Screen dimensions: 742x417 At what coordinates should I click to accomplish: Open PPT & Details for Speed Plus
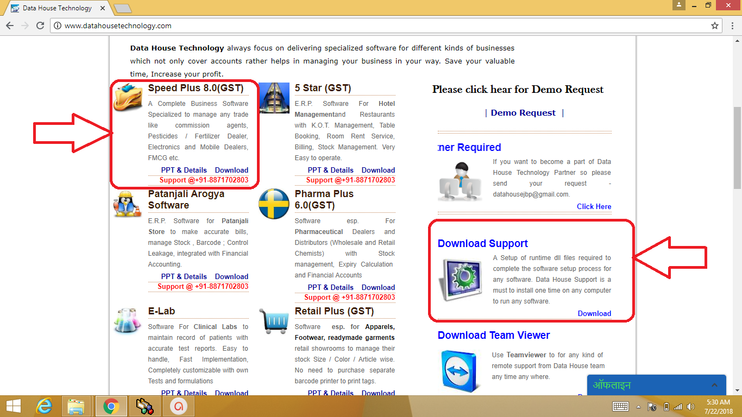pos(184,170)
